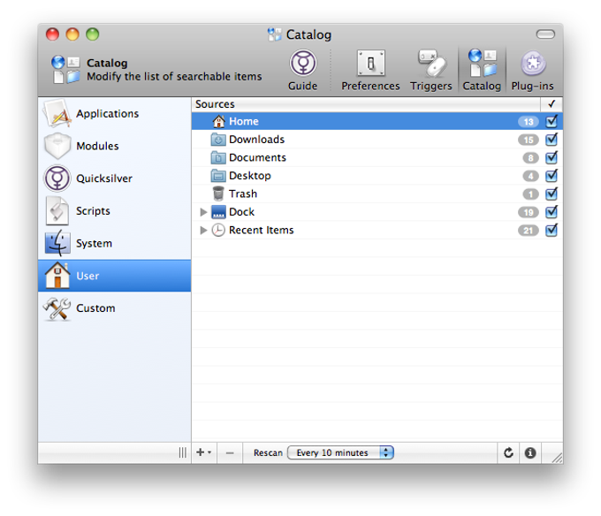
Task: Disable the Dock source checkbox
Action: tap(552, 212)
